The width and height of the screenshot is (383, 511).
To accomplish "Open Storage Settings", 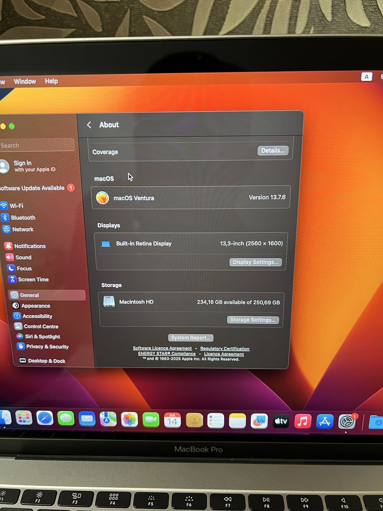I will click(253, 320).
